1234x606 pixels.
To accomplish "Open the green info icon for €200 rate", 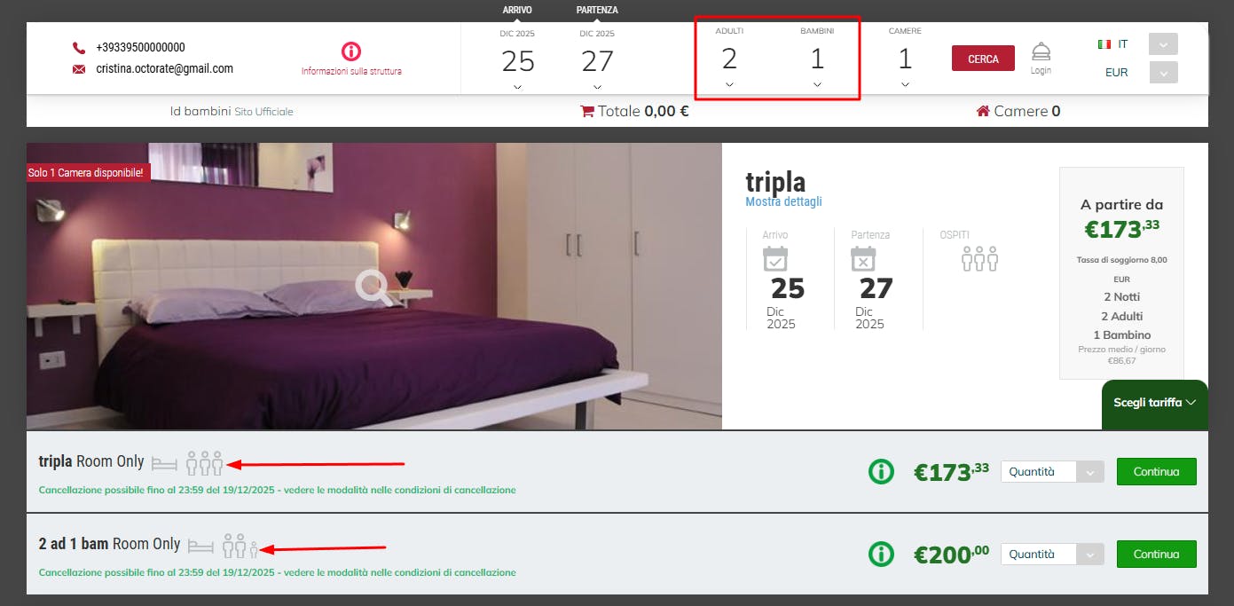I will tap(881, 555).
